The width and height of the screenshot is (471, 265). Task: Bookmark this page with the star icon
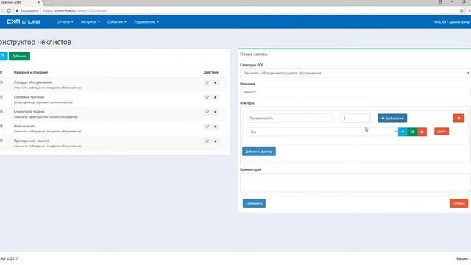tap(461, 10)
